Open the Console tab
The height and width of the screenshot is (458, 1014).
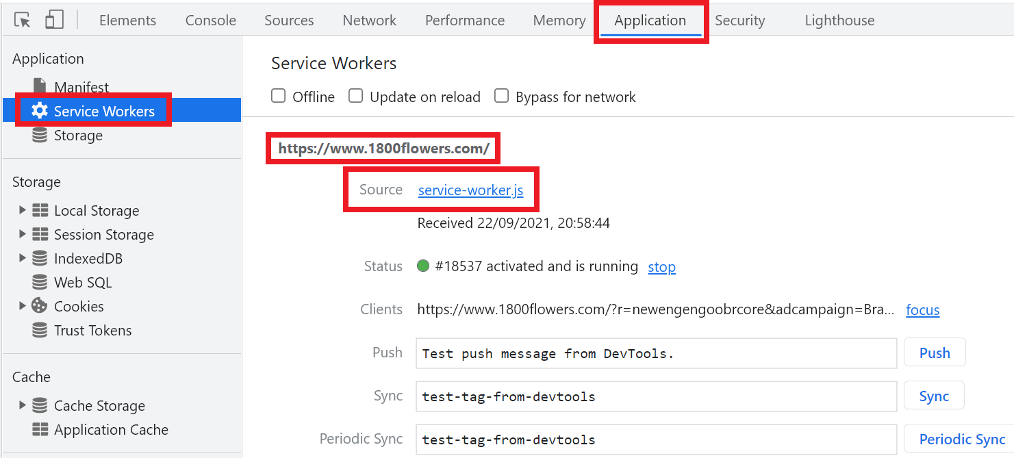click(211, 21)
